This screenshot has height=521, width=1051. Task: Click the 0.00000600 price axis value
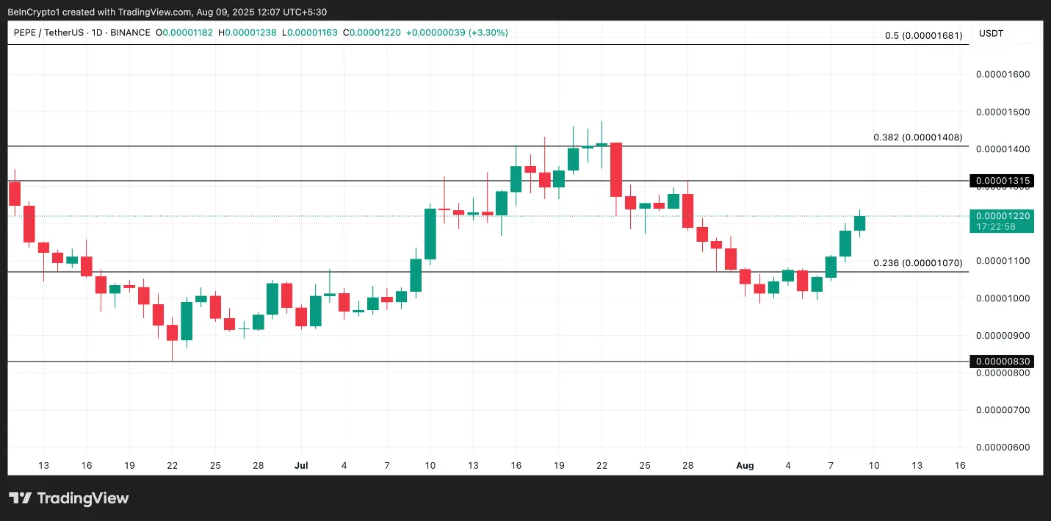pyautogui.click(x=1003, y=447)
